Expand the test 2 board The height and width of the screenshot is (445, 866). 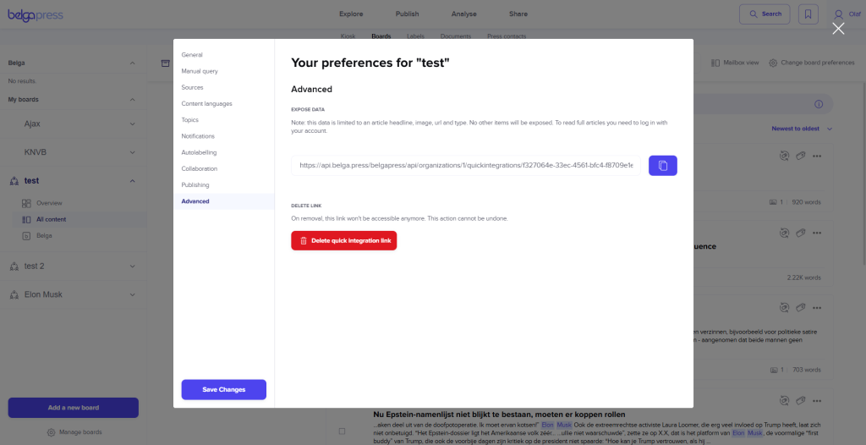(132, 266)
